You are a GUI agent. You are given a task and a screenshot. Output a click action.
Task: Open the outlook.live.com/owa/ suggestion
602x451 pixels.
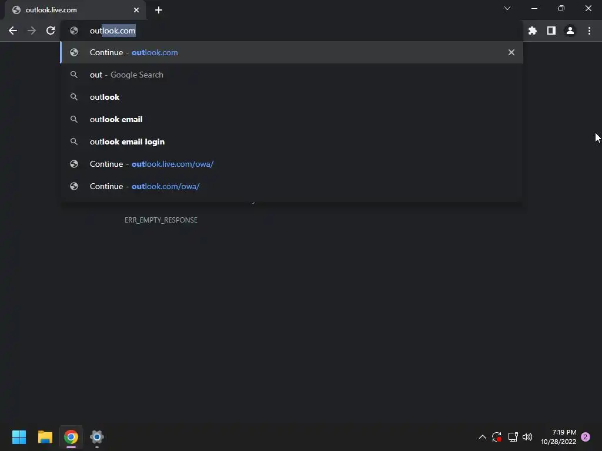pyautogui.click(x=292, y=164)
